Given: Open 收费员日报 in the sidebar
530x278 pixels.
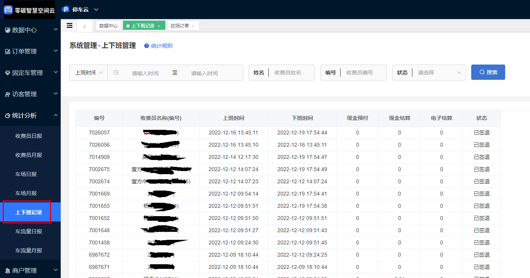Looking at the screenshot, I should [x=29, y=136].
